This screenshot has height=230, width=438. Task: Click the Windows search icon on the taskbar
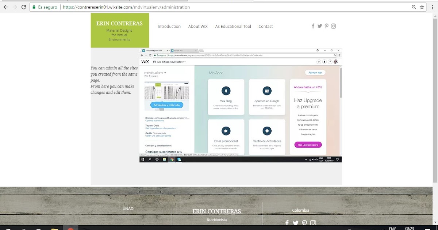click(x=150, y=159)
